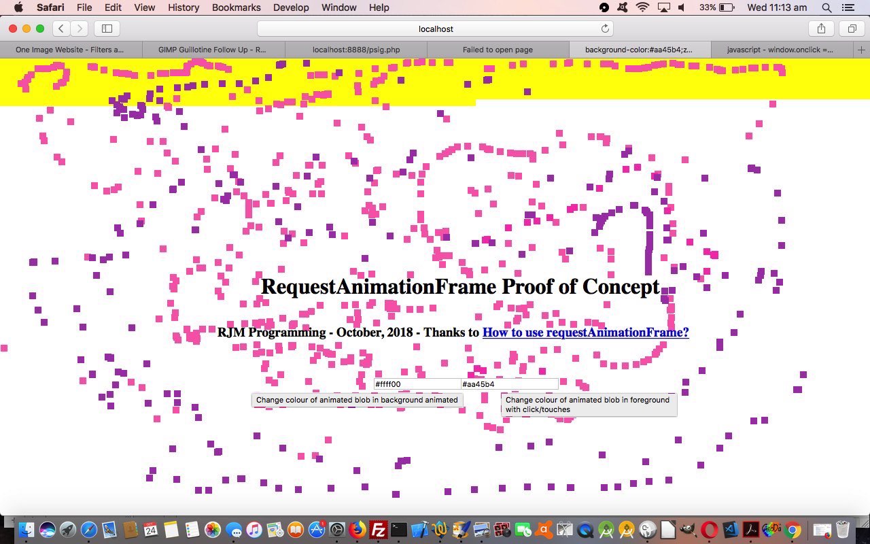Open the Window menu
Image resolution: width=870 pixels, height=544 pixels.
(338, 7)
